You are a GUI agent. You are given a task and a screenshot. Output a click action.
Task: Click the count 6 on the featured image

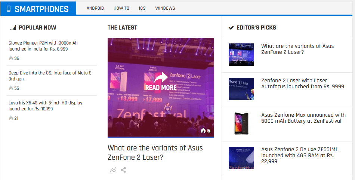(209, 131)
